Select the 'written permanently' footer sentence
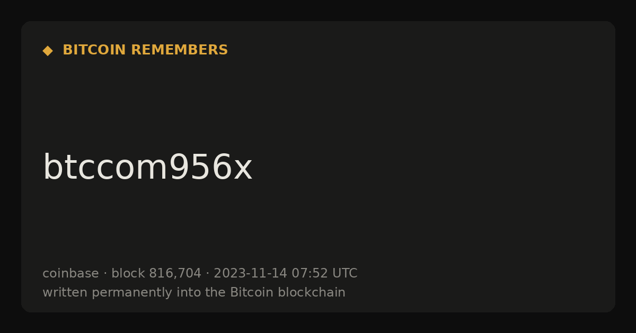Image resolution: width=636 pixels, height=333 pixels. (194, 292)
